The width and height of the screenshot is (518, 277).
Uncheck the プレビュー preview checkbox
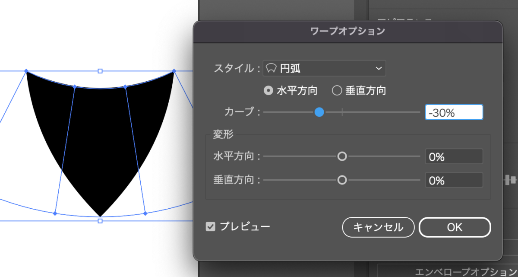[210, 226]
